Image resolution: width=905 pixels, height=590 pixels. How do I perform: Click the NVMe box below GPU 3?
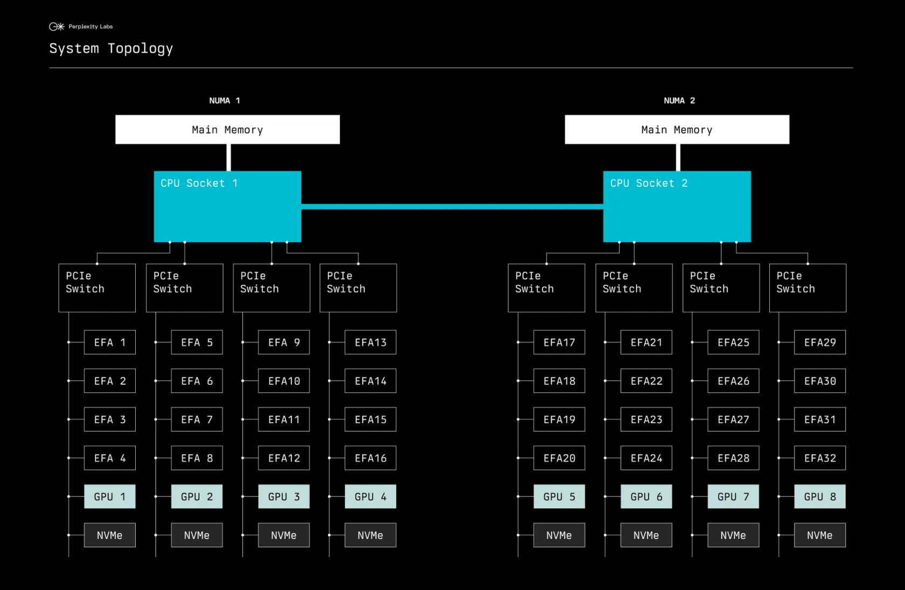pos(284,535)
